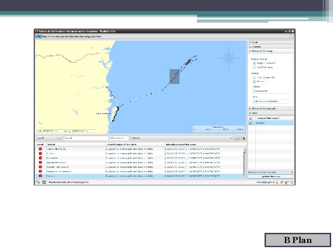This screenshot has height=249, width=333.
Task: Select the radio option directly above the Start field
Action: (x=254, y=82)
